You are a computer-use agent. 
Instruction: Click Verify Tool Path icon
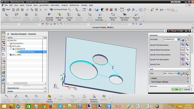[59, 15]
